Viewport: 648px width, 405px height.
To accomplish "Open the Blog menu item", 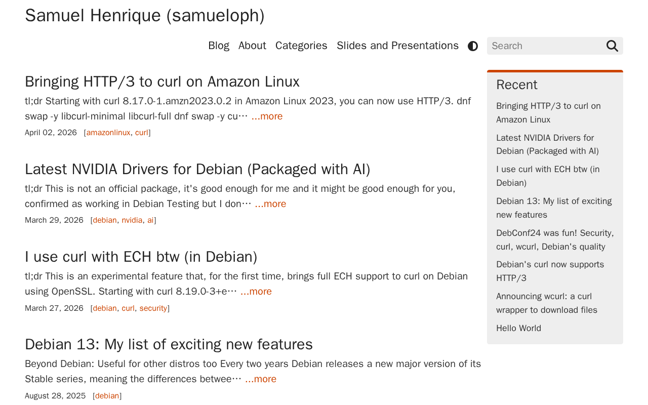I will click(219, 46).
